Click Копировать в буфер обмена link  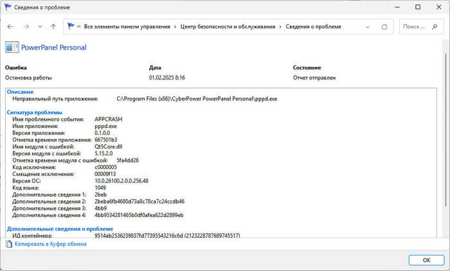(51, 244)
